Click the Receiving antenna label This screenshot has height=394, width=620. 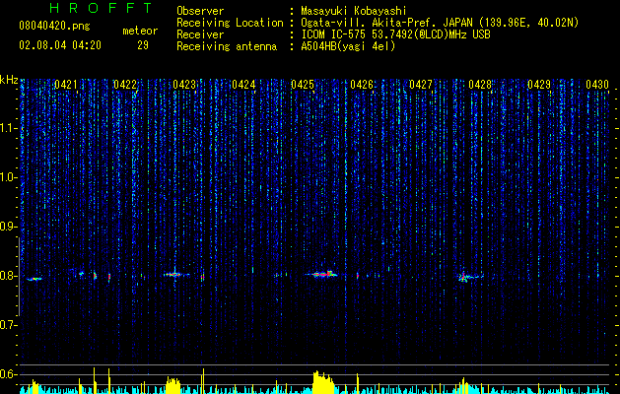227,46
